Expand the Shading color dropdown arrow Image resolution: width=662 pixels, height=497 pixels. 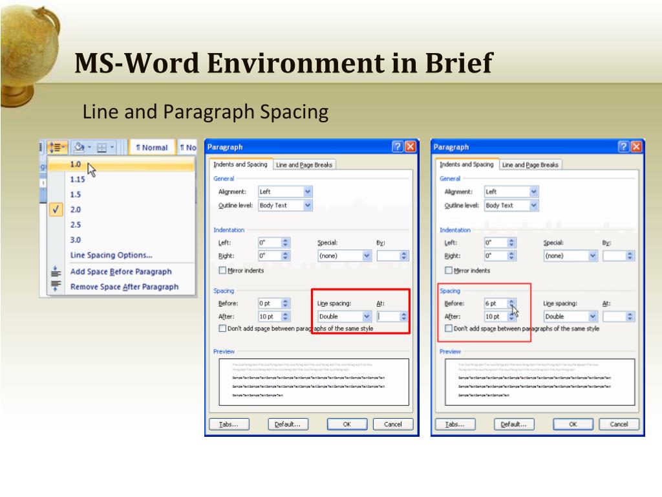[x=89, y=148]
